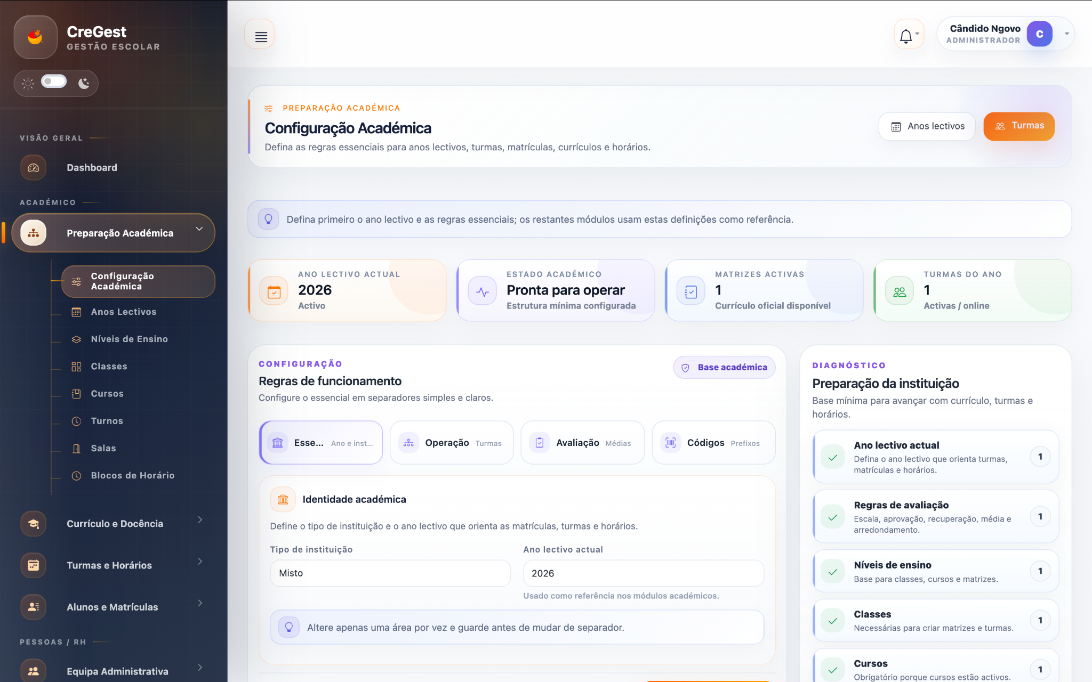Viewport: 1092px width, 682px height.
Task: Click the Ano Lectivo Actual calendar icon
Action: 274,292
